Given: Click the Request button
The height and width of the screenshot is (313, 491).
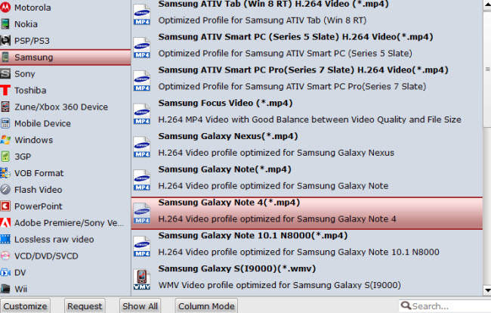Looking at the screenshot, I should coord(85,305).
